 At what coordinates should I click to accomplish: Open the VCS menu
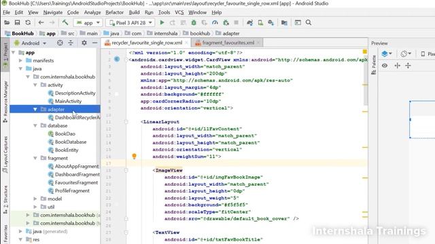pos(179,12)
